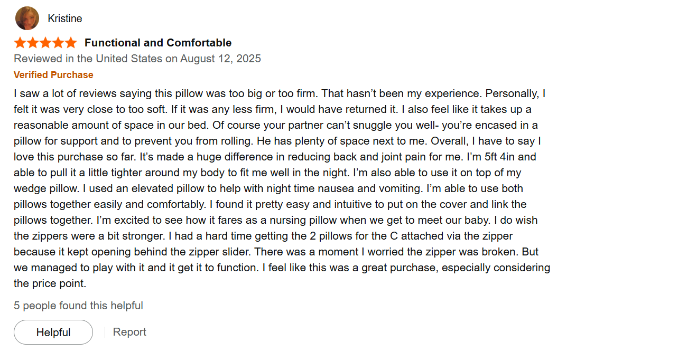Open the 'Functional and Comfortable' review title
This screenshot has height=352, width=678.
(x=157, y=43)
